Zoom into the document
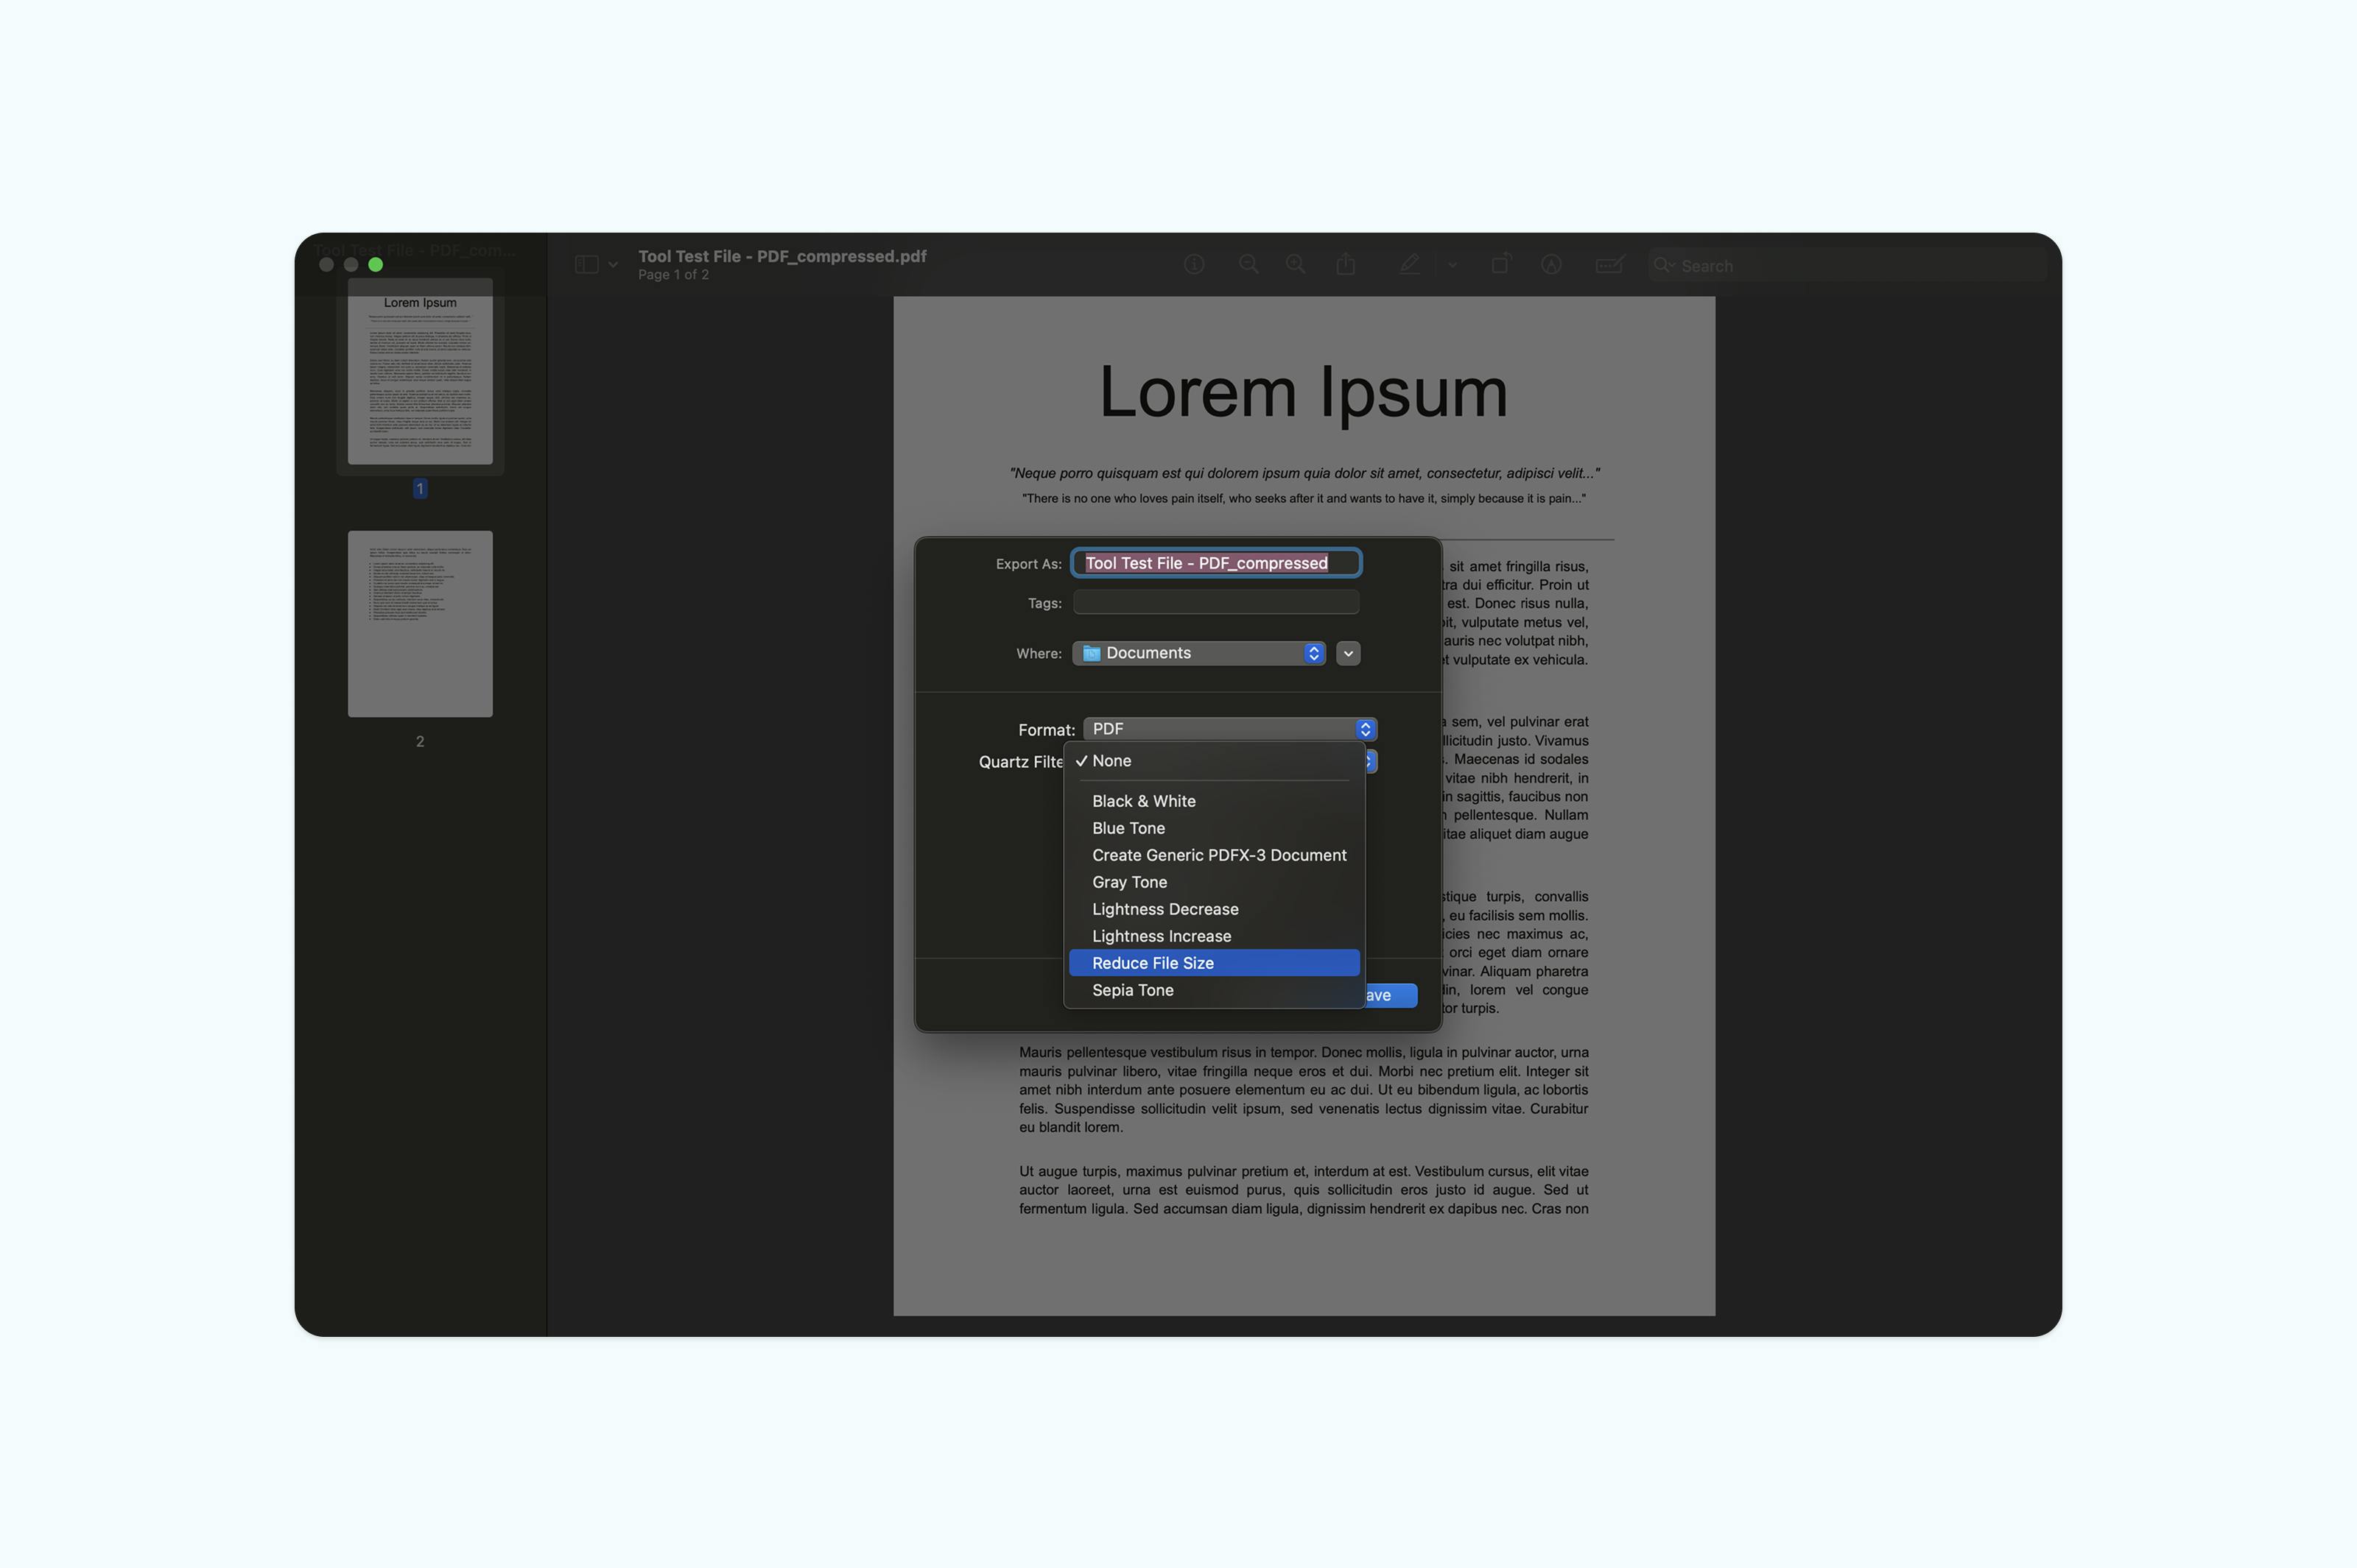 point(1296,264)
